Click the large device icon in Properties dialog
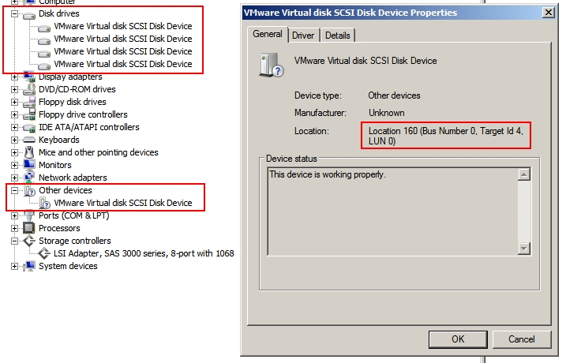This screenshot has height=363, width=566. (272, 65)
